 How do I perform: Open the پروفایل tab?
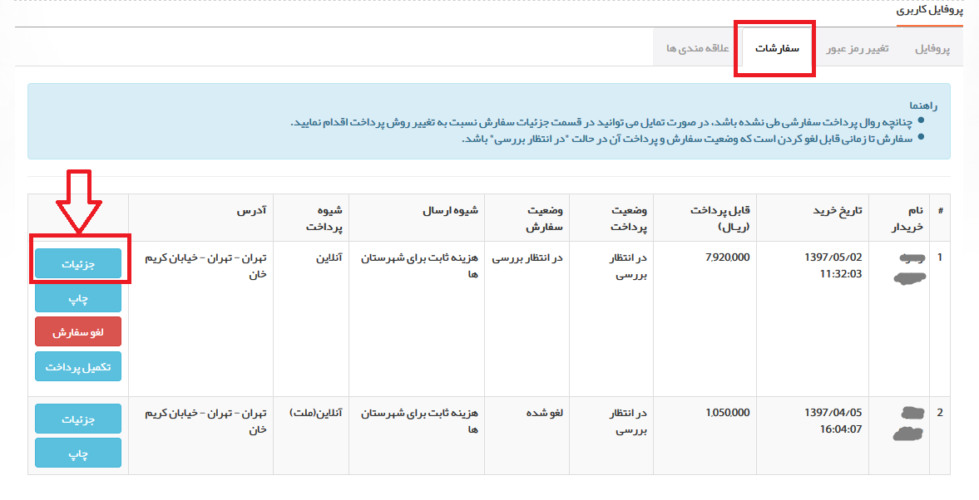click(x=932, y=49)
